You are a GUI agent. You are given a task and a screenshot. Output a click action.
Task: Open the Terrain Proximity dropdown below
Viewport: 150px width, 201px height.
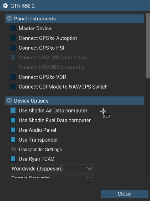(52, 176)
